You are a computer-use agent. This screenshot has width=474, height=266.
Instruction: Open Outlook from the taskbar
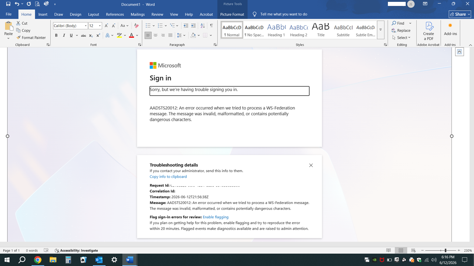[x=99, y=260]
